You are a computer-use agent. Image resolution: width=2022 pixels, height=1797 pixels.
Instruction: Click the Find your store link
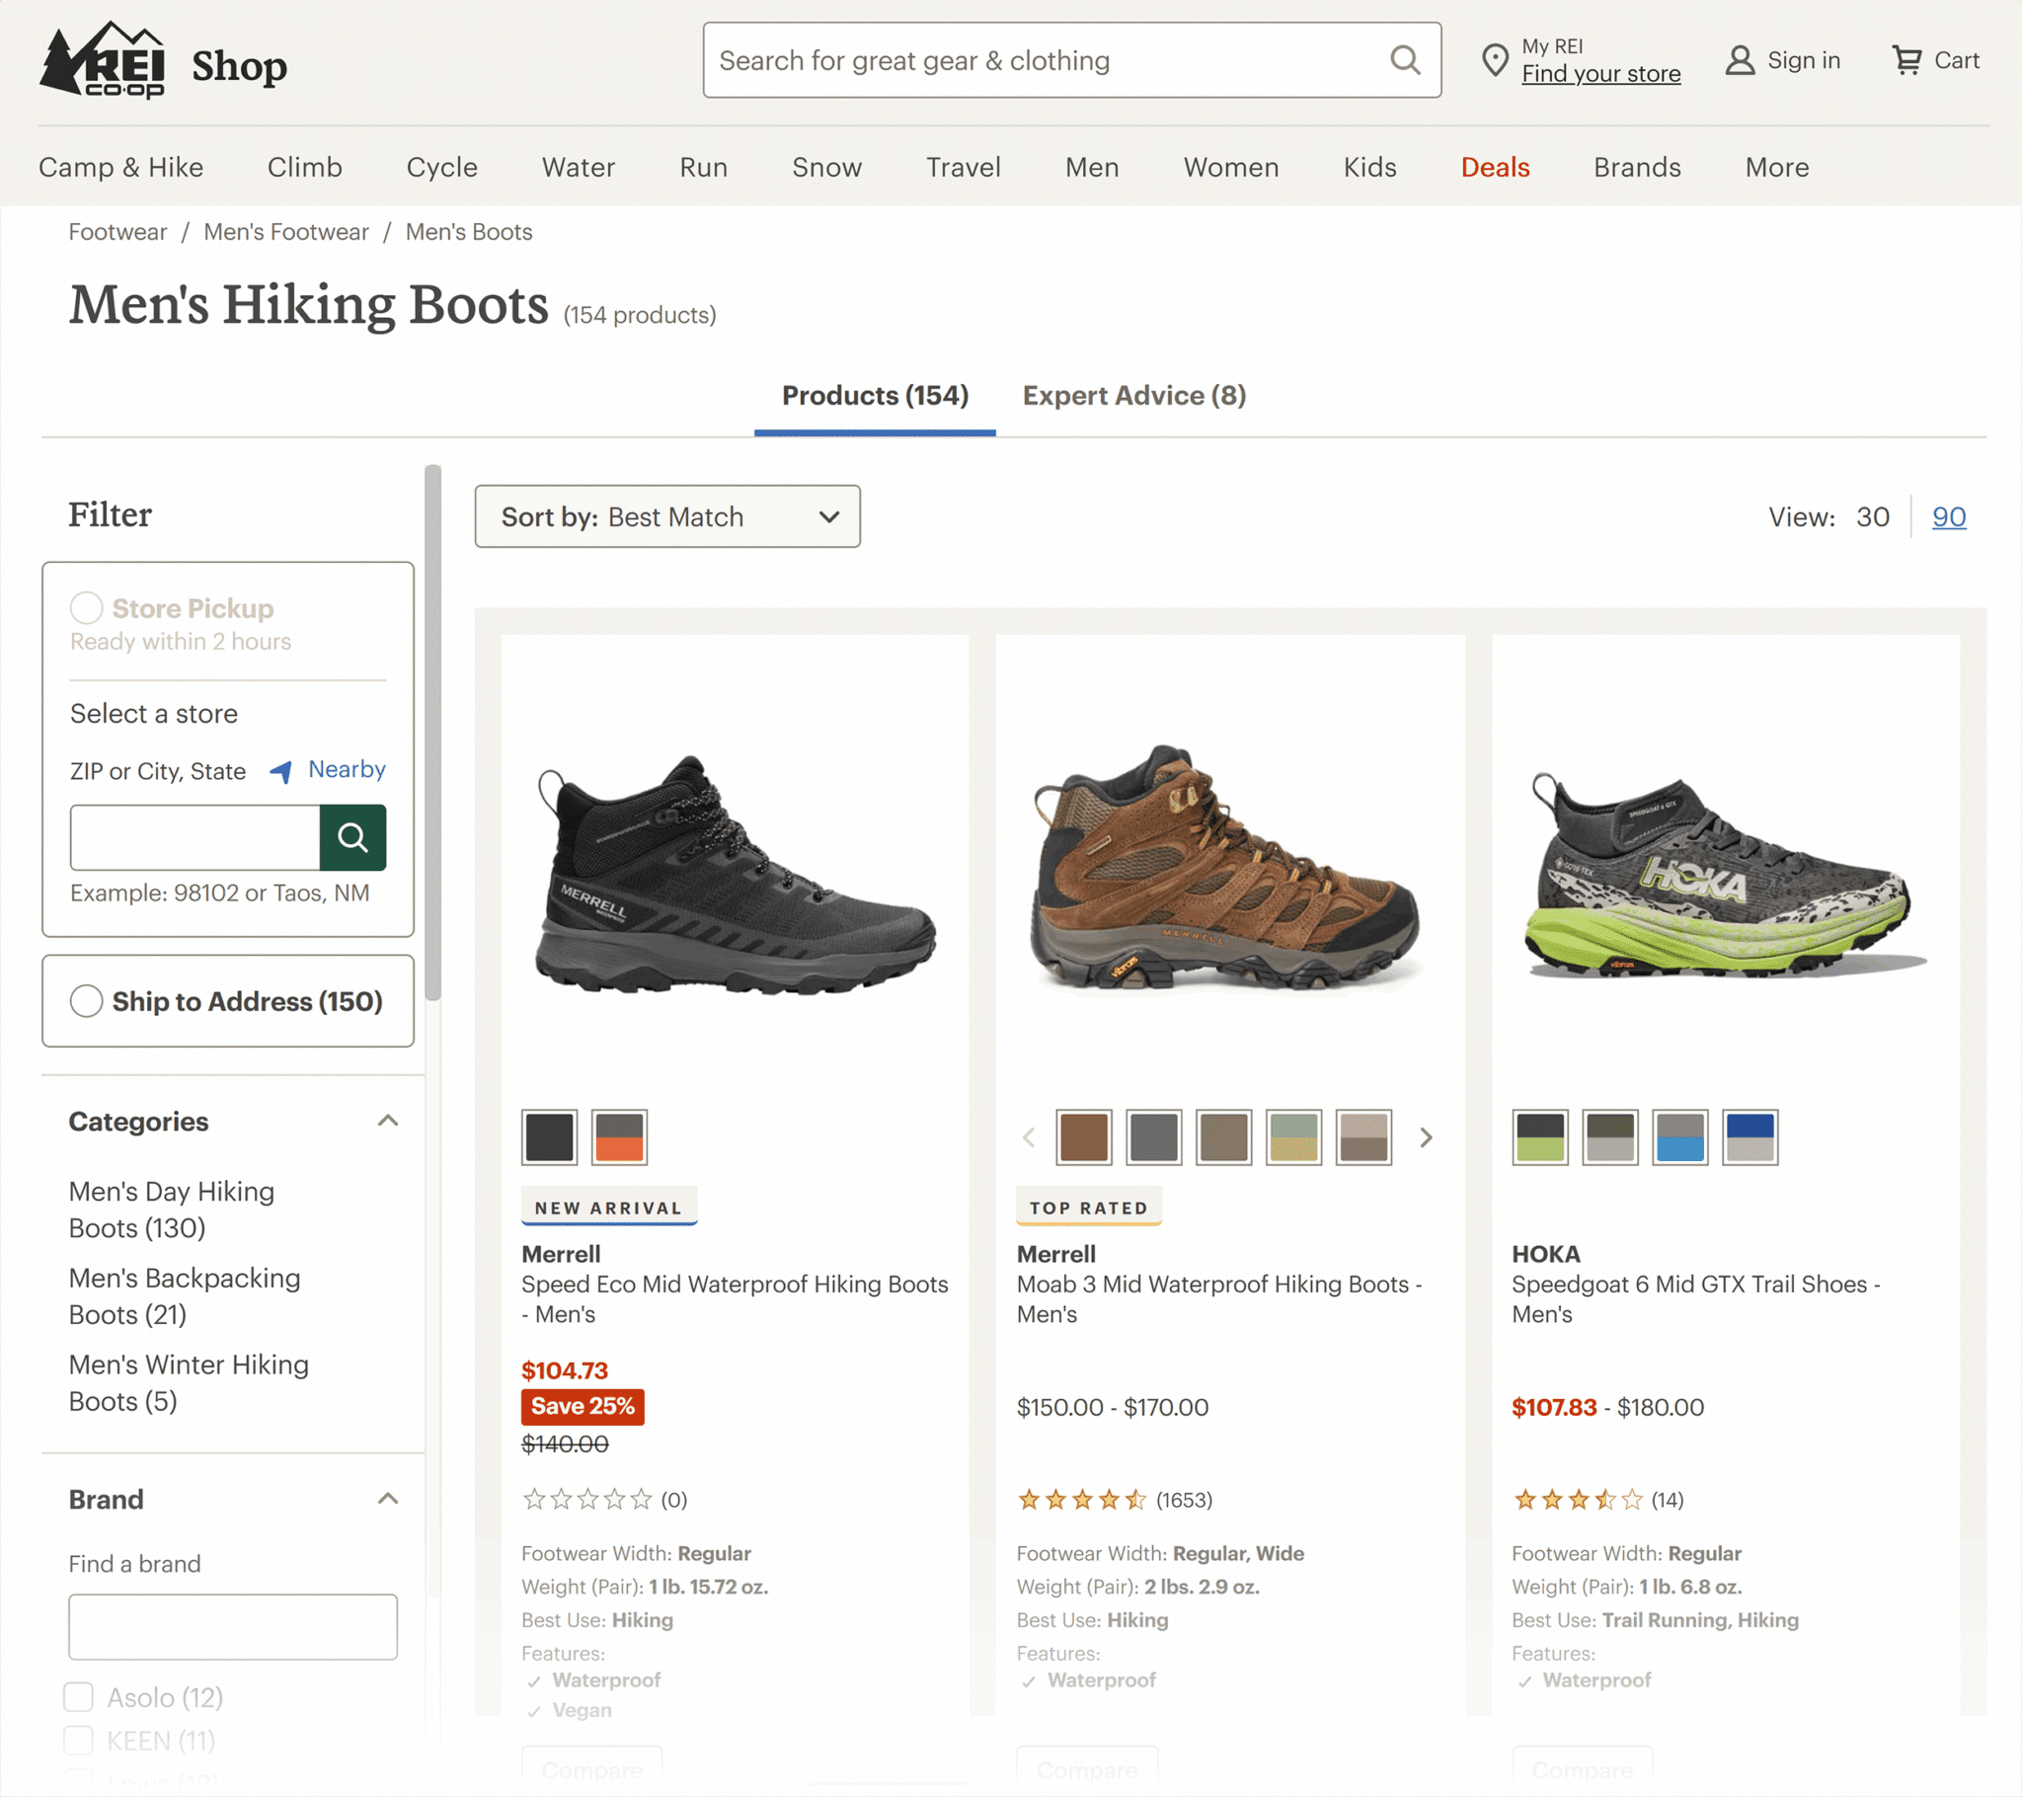(1600, 73)
